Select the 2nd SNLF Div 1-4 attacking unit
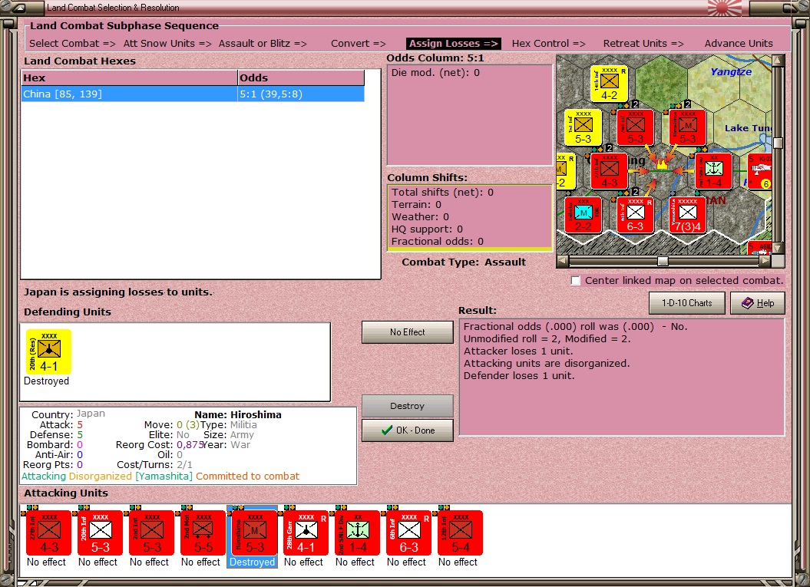 coord(358,533)
